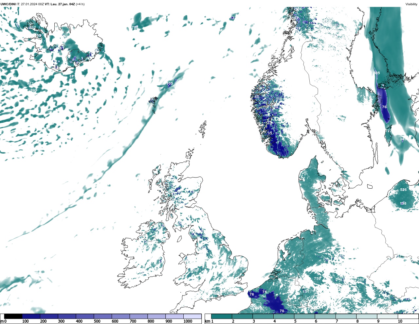Click the 0–100 m black legend swatch

[x=13, y=316]
